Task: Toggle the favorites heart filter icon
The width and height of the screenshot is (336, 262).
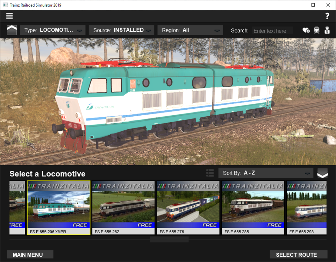Action: coord(306,30)
